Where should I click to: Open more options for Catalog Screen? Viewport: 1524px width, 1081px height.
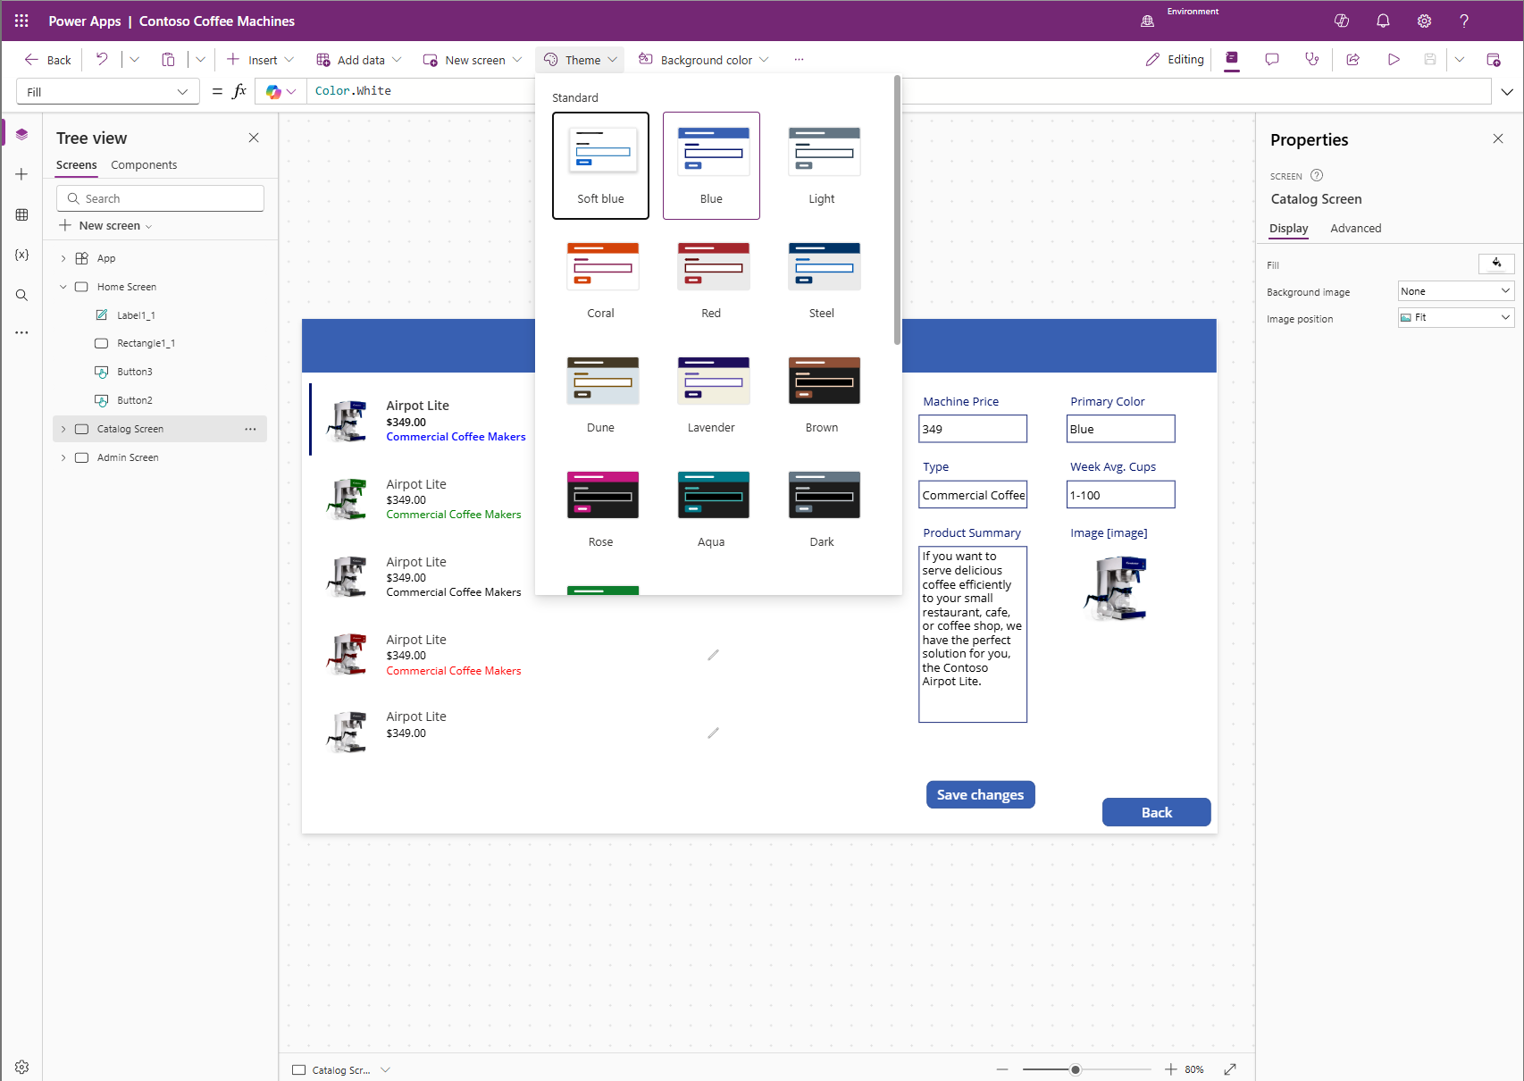250,429
